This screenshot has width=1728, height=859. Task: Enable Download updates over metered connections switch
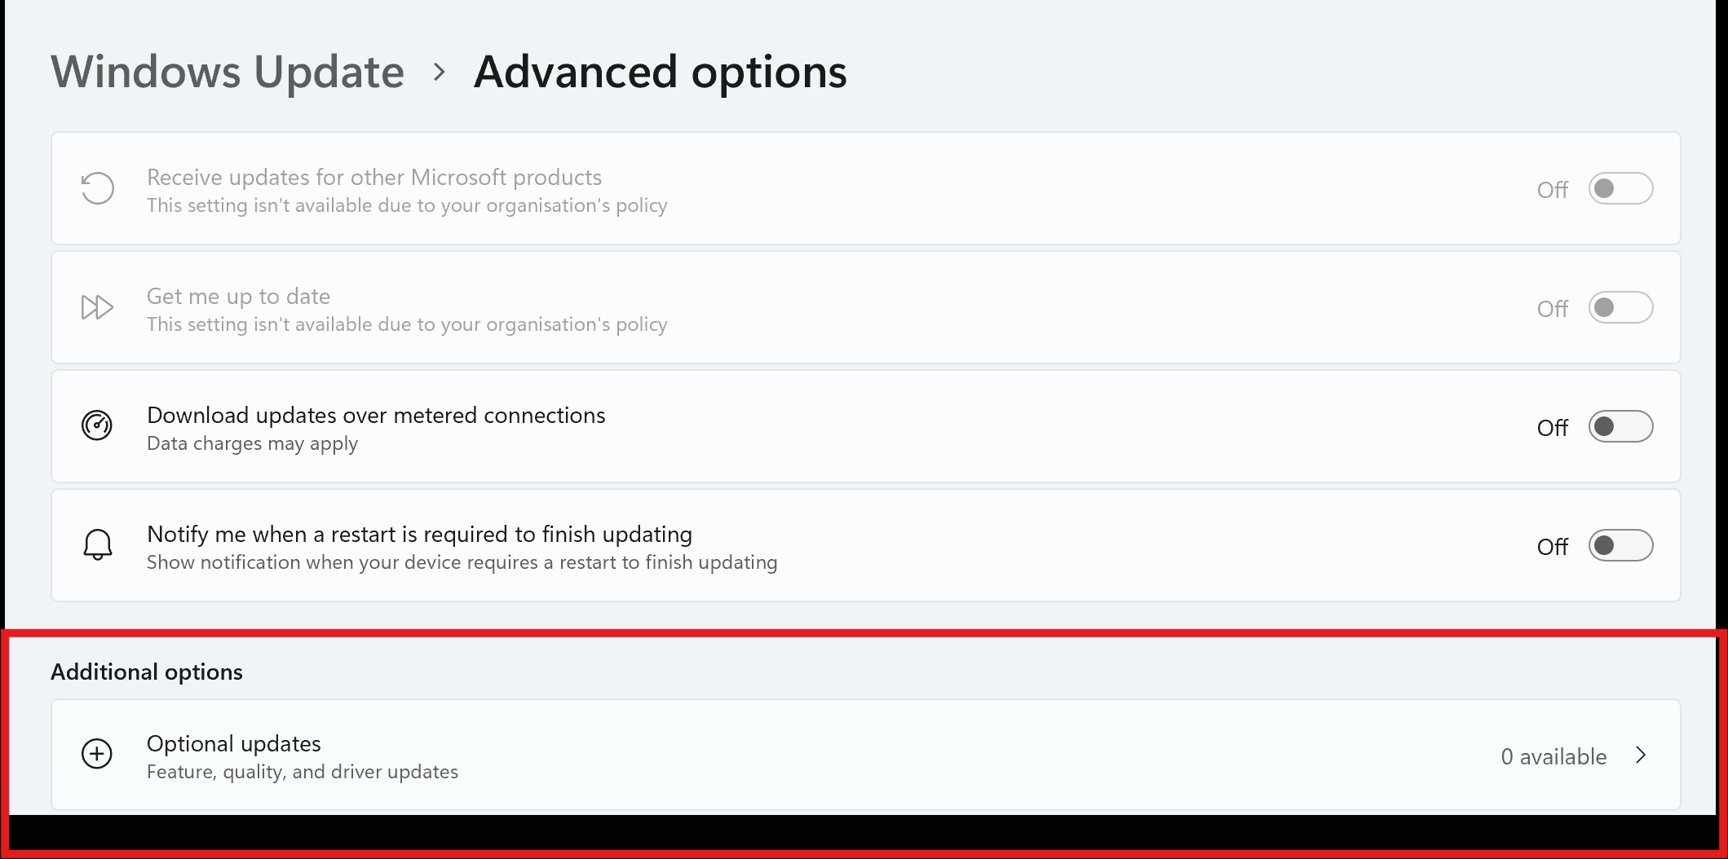1620,426
